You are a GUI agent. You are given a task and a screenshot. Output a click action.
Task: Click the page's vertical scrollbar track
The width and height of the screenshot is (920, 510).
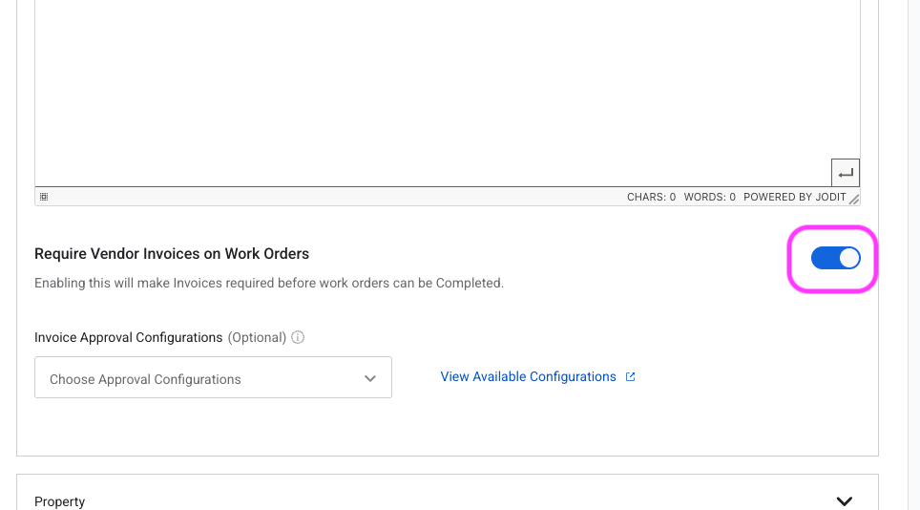(913, 254)
